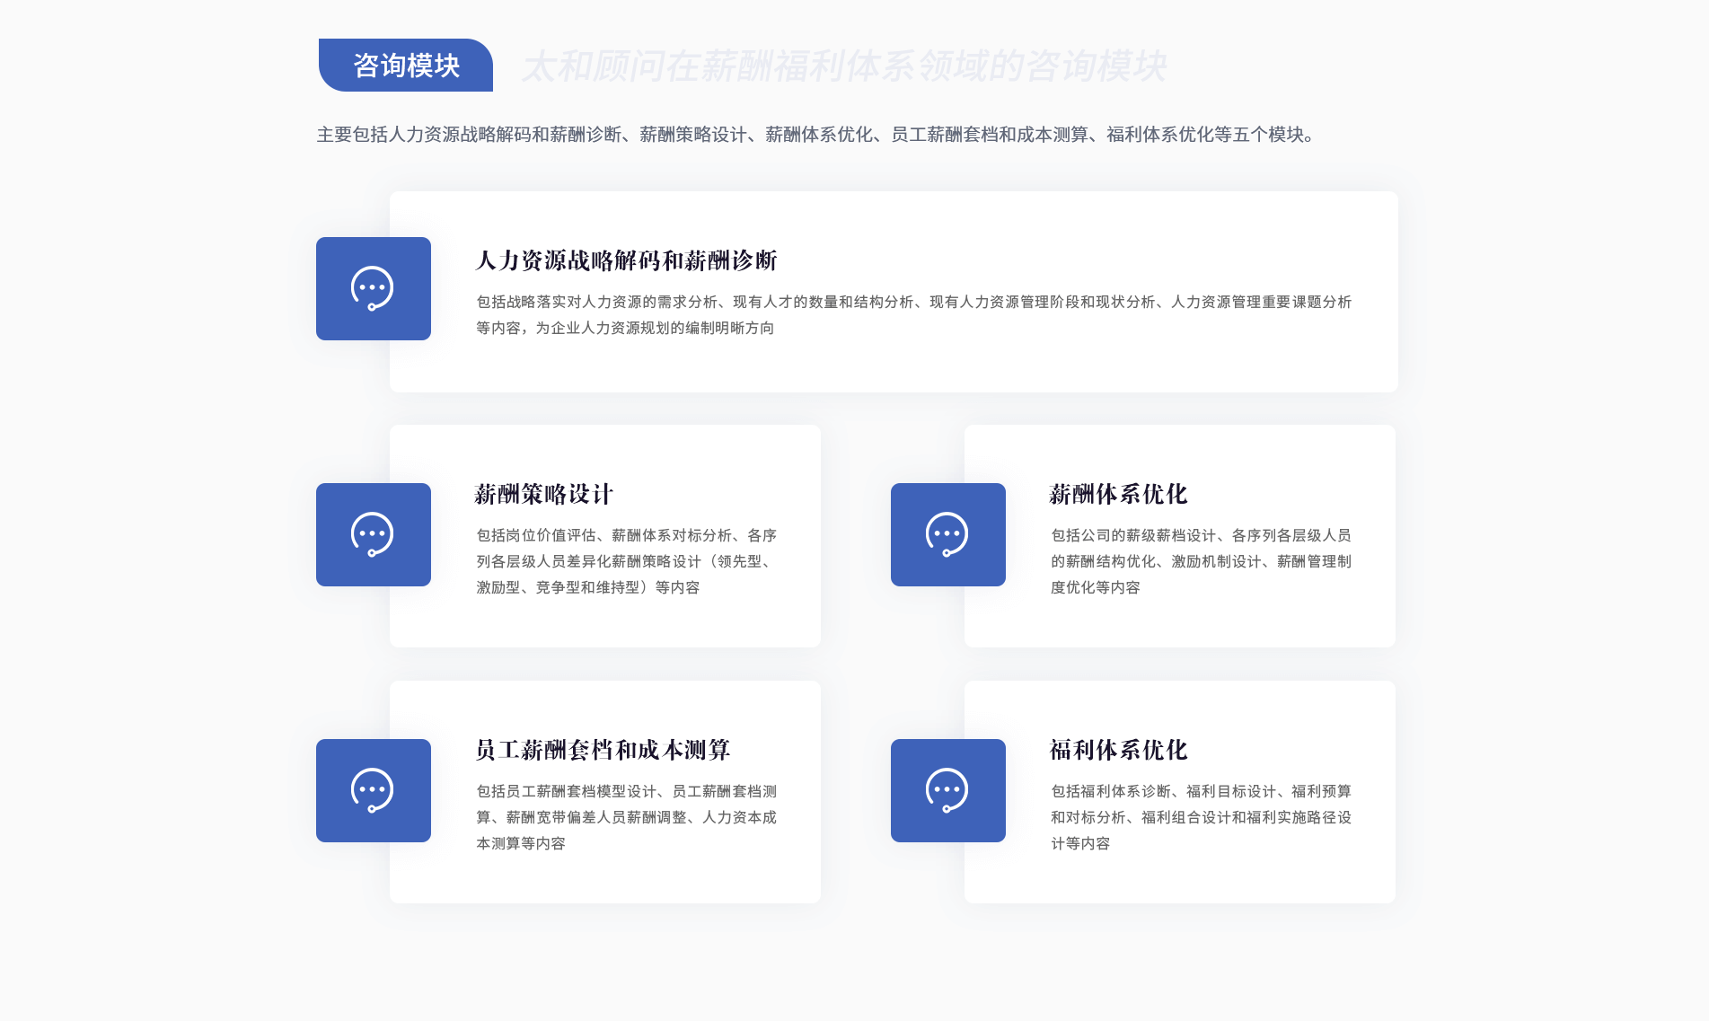Click the heading 员工薪酬套档和成本测算
The width and height of the screenshot is (1709, 1021).
pyautogui.click(x=603, y=750)
